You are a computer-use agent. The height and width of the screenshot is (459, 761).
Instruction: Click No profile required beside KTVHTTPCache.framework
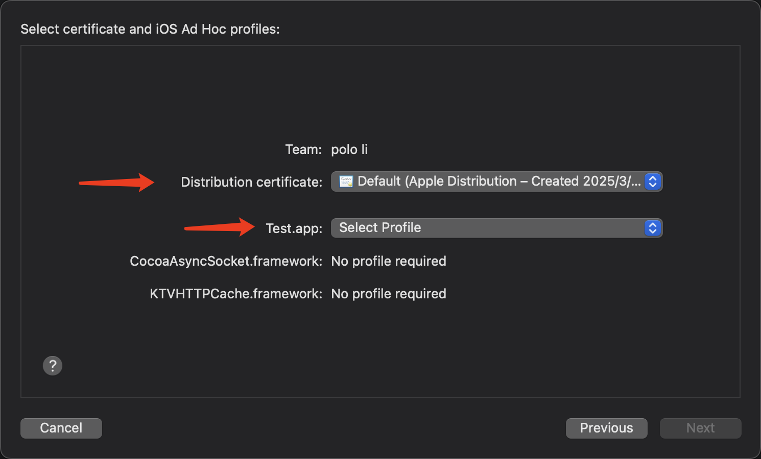389,294
